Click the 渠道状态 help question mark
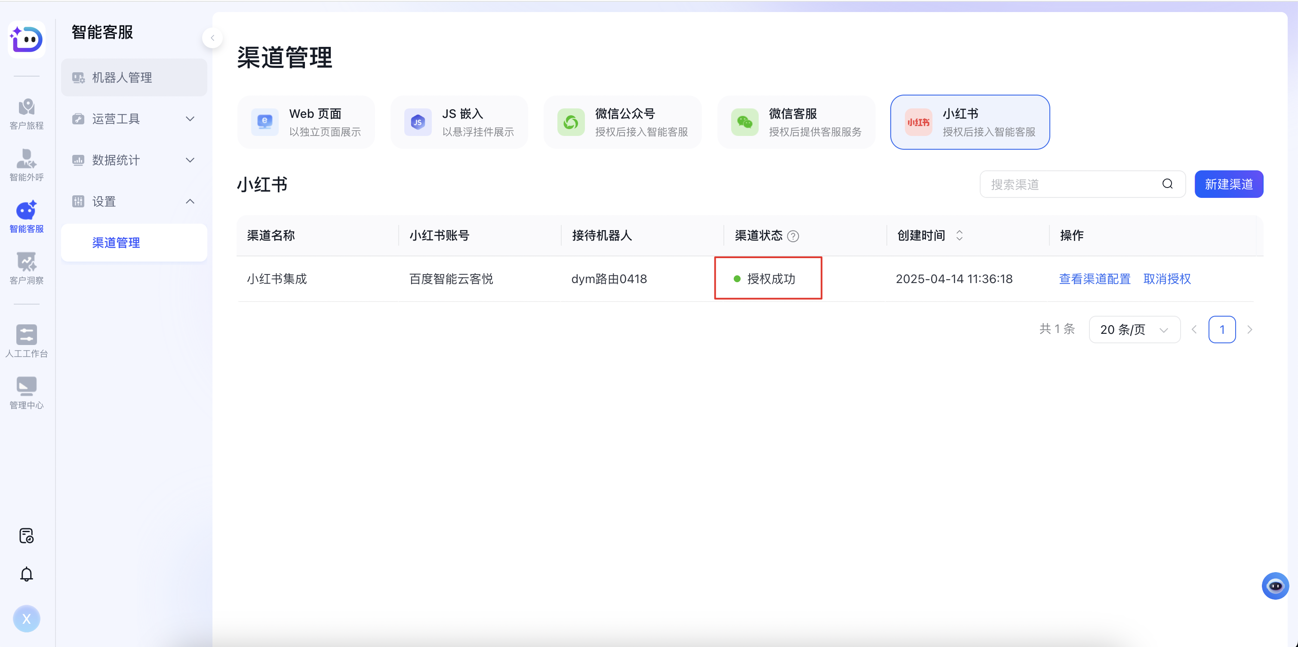Screen dimensions: 1298x647 (793, 236)
